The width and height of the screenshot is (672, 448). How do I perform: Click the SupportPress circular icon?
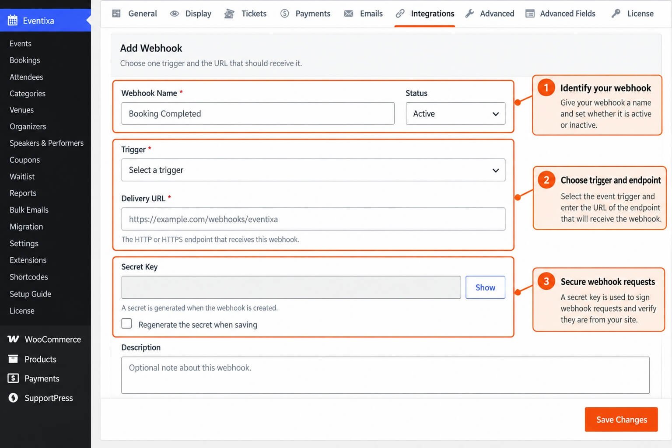coord(14,398)
